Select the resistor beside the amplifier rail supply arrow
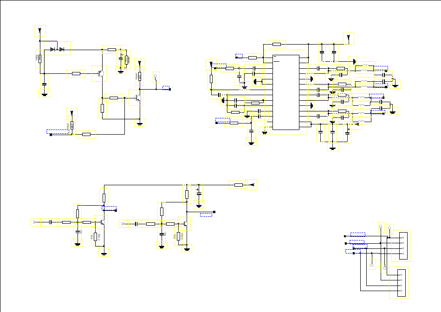The width and height of the screenshot is (441, 312). 238,185
